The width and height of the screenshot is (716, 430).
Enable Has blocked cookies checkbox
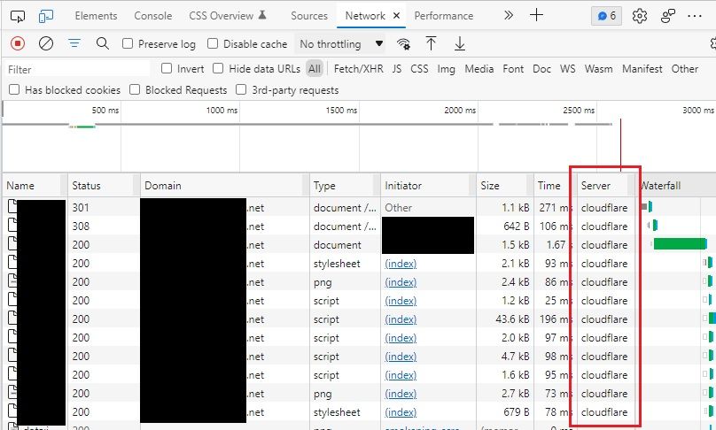coord(14,89)
